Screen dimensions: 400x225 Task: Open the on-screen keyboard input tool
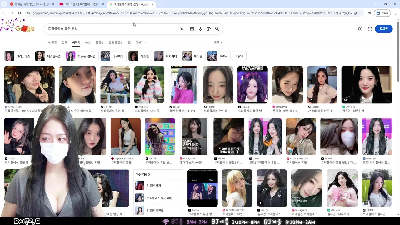click(192, 29)
